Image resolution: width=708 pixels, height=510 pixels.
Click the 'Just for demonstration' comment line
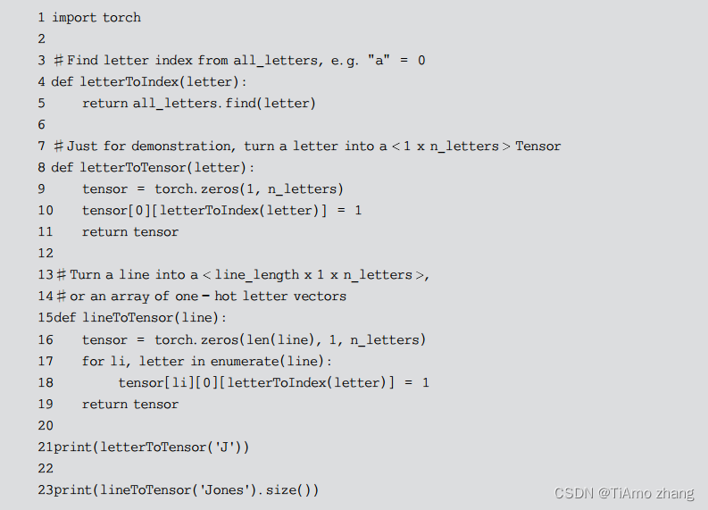pos(307,146)
